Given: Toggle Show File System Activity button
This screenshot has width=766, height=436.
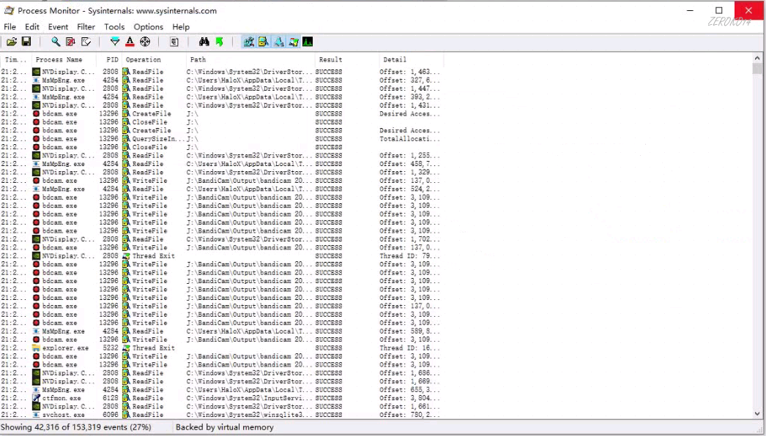Looking at the screenshot, I should point(264,42).
